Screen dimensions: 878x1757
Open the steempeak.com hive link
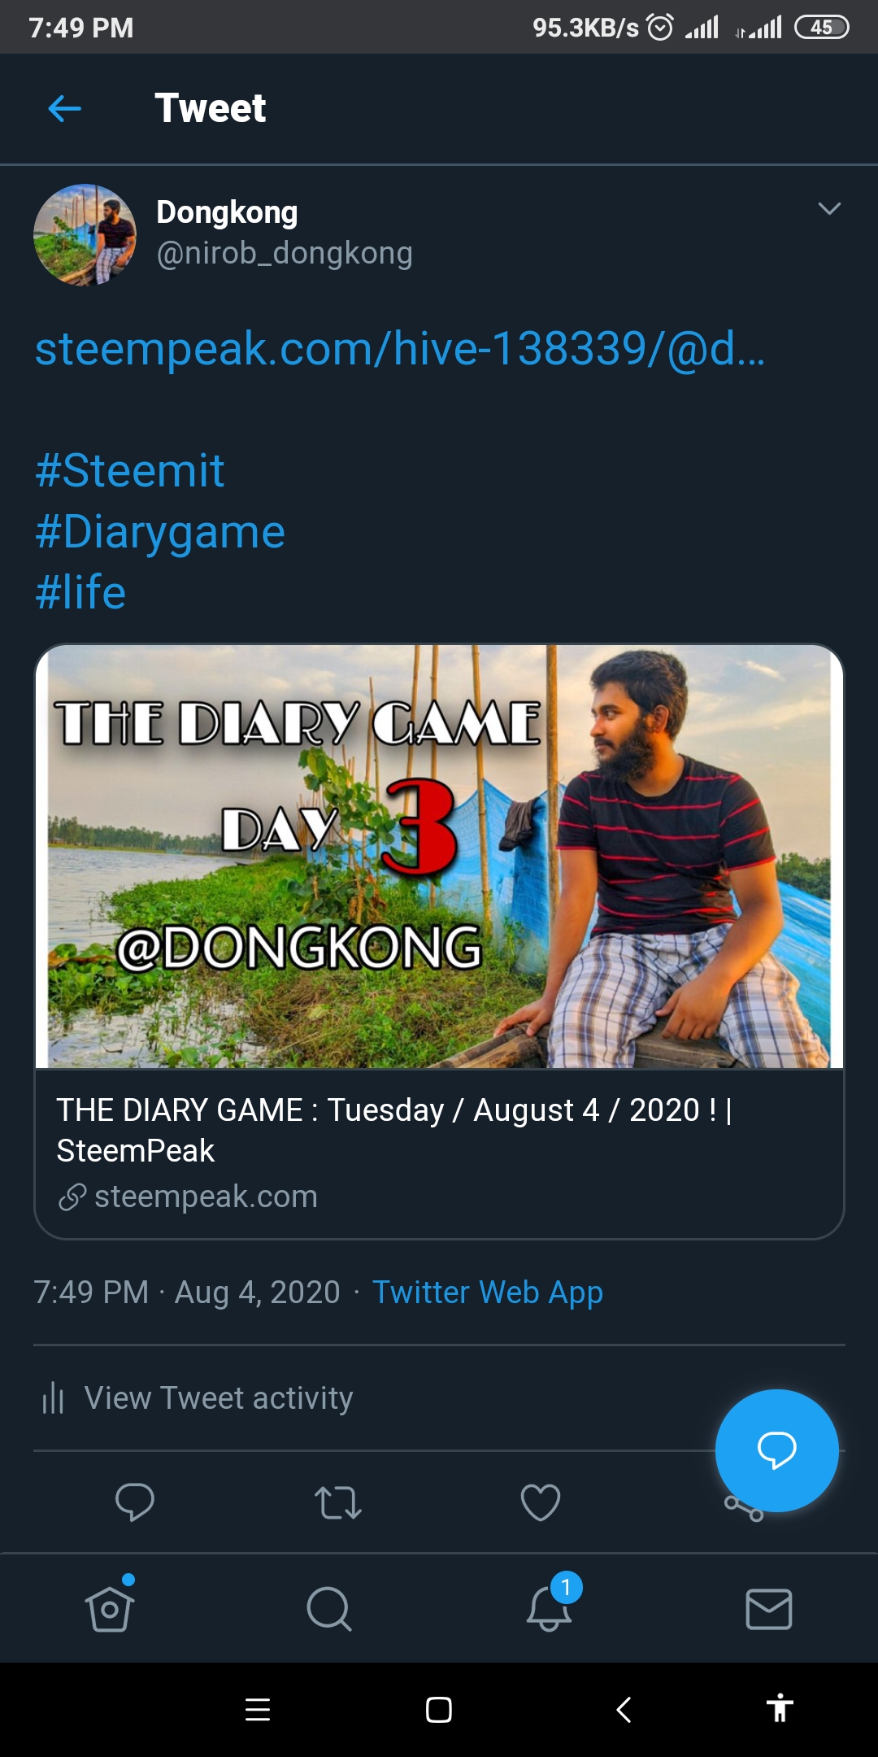399,349
